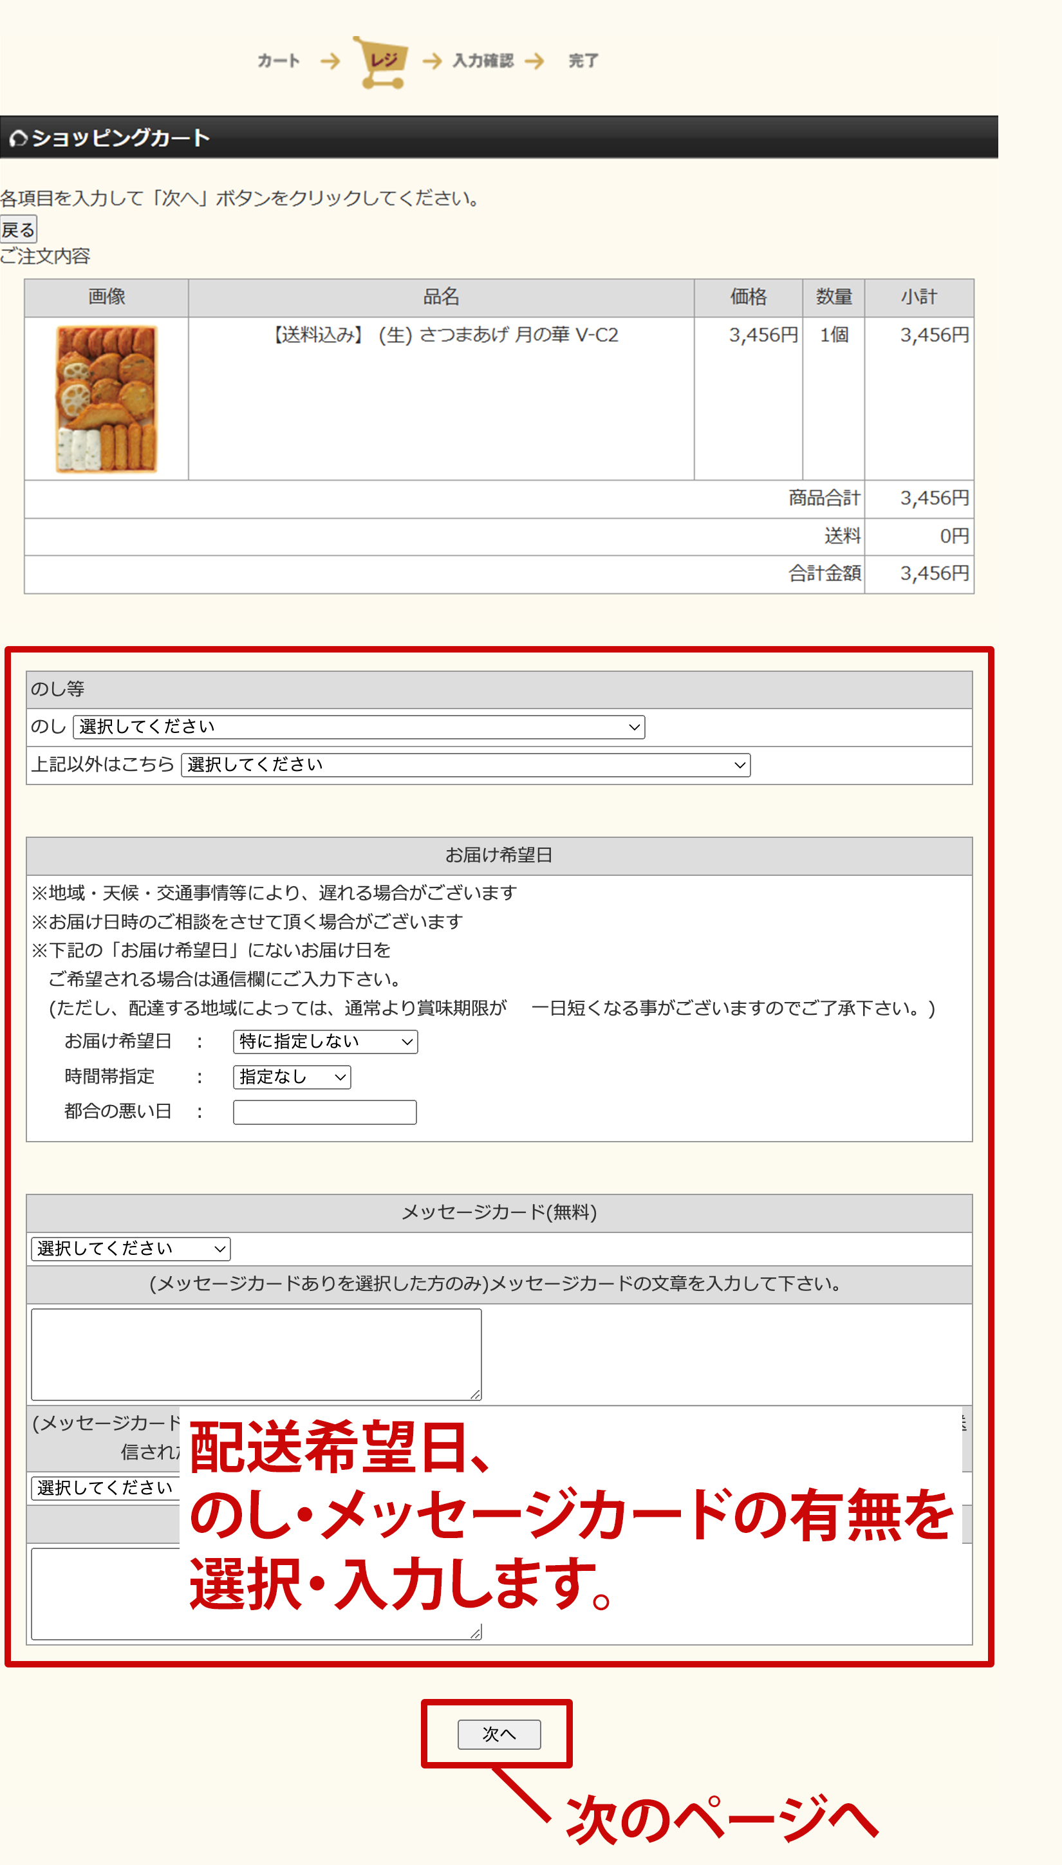Open the のし selection dropdown
The width and height of the screenshot is (1062, 1865).
pyautogui.click(x=358, y=727)
